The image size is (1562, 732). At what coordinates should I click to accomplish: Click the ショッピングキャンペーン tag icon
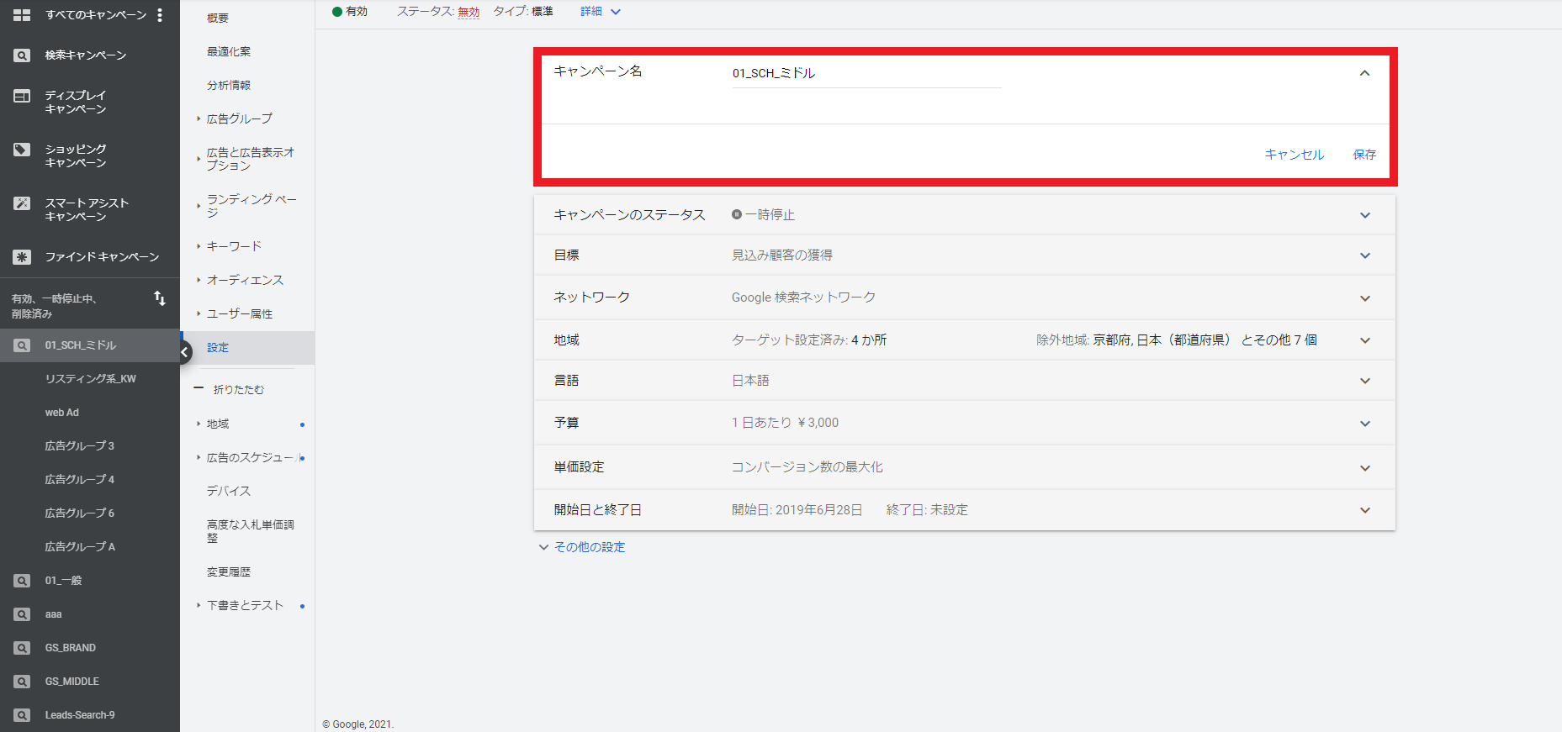pos(22,150)
